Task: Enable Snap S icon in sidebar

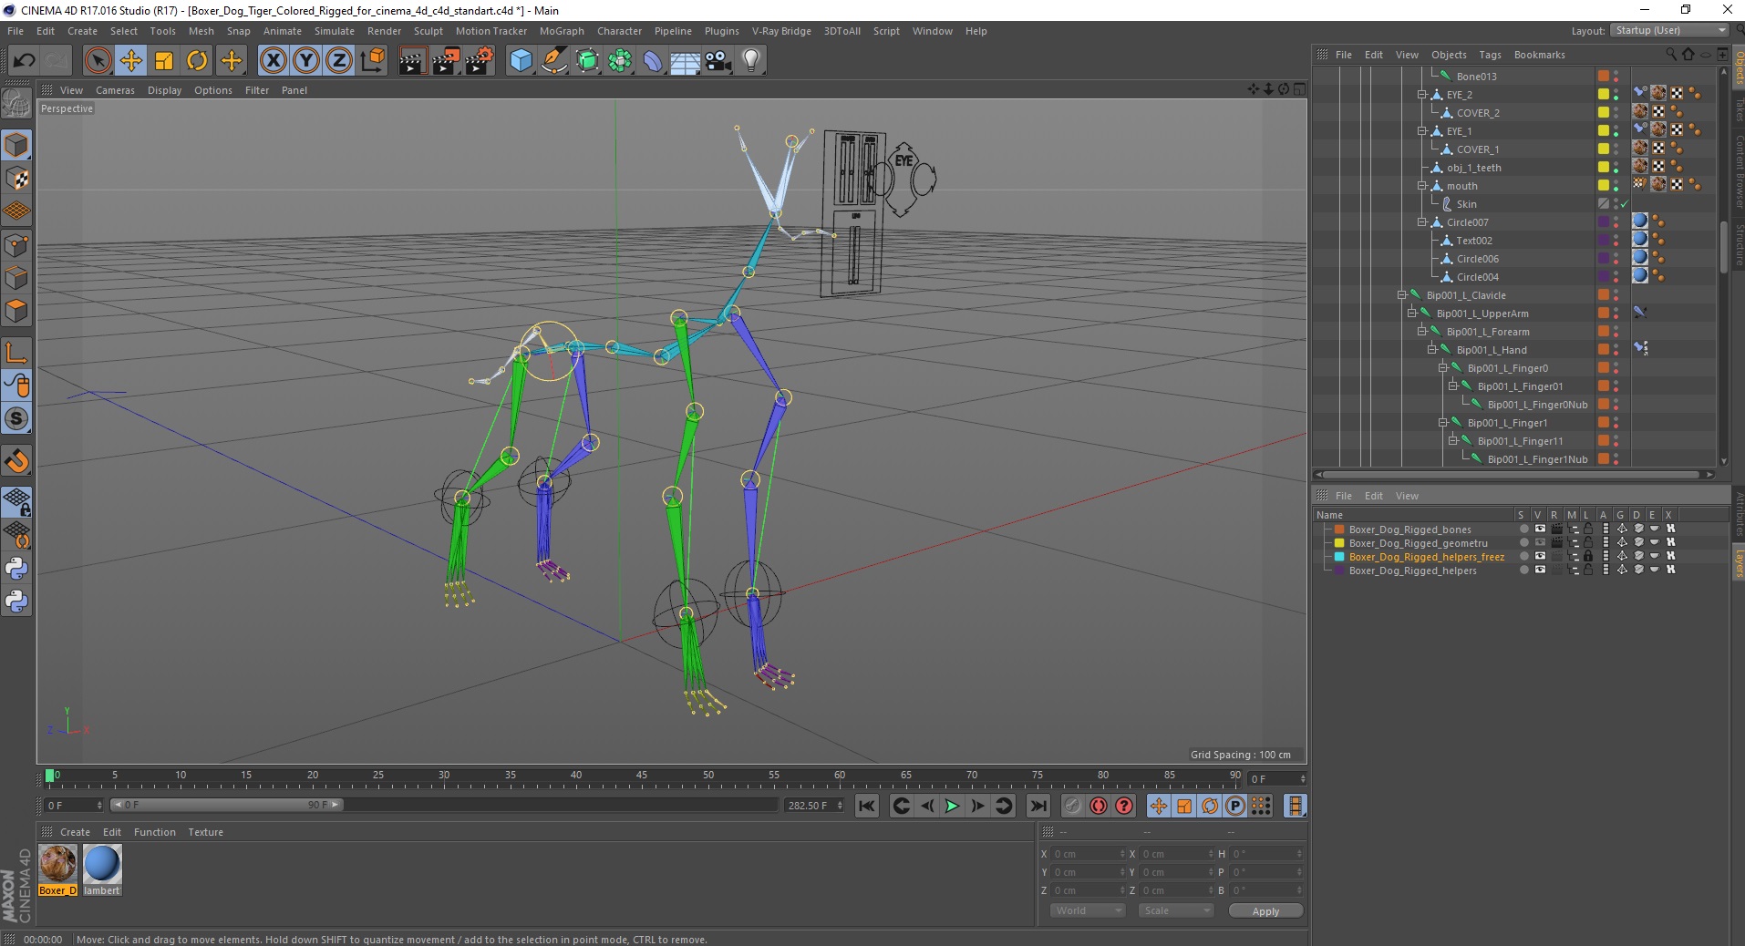Action: pyautogui.click(x=16, y=419)
